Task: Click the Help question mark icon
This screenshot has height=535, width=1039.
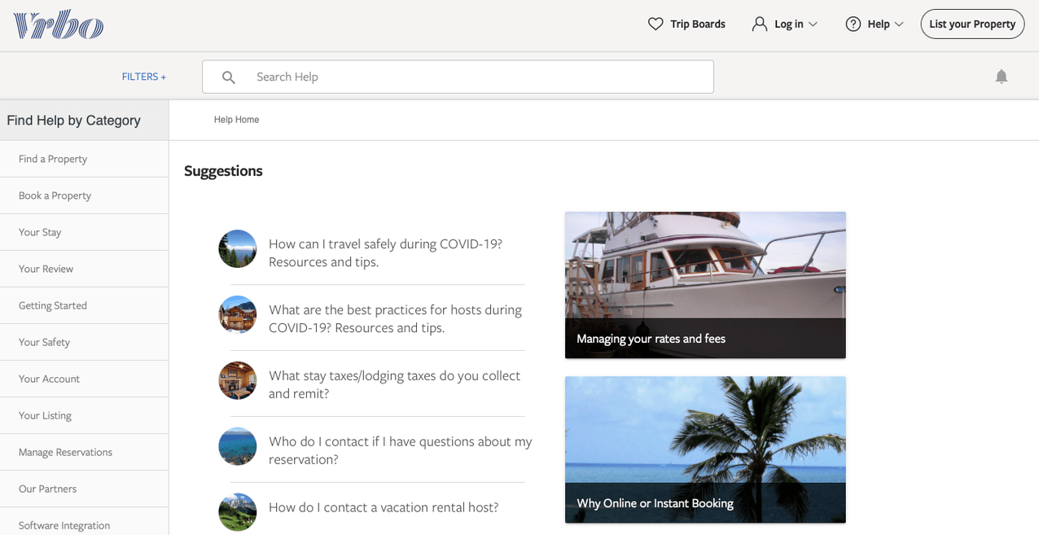Action: tap(853, 24)
